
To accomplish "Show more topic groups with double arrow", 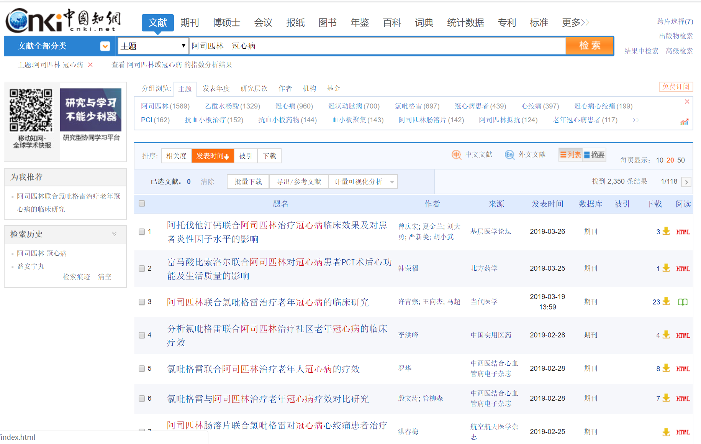I will tap(635, 120).
